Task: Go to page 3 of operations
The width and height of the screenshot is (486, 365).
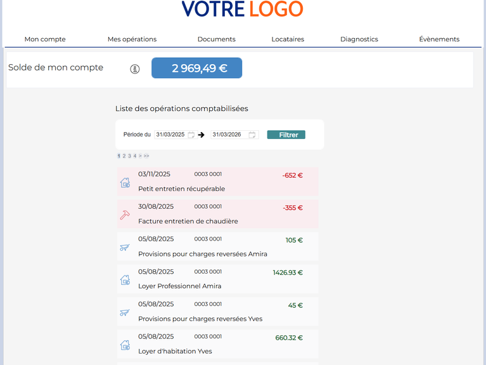Action: [129, 156]
